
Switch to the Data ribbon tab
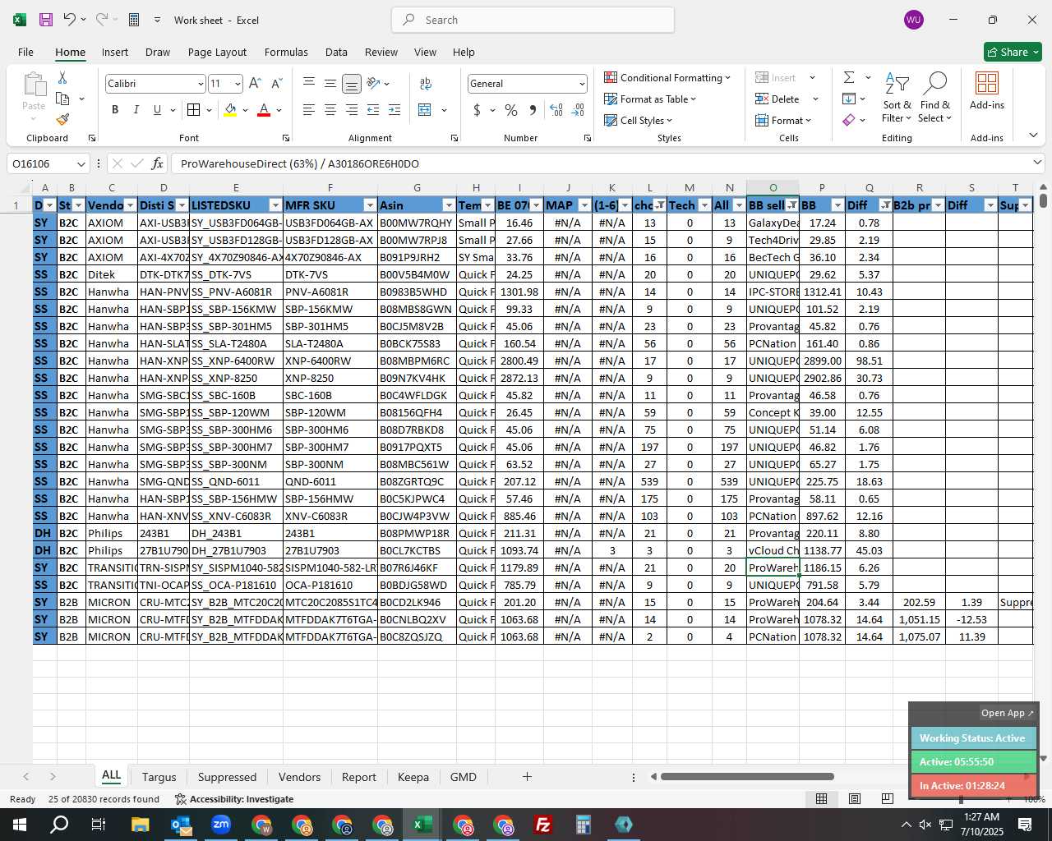(x=336, y=52)
